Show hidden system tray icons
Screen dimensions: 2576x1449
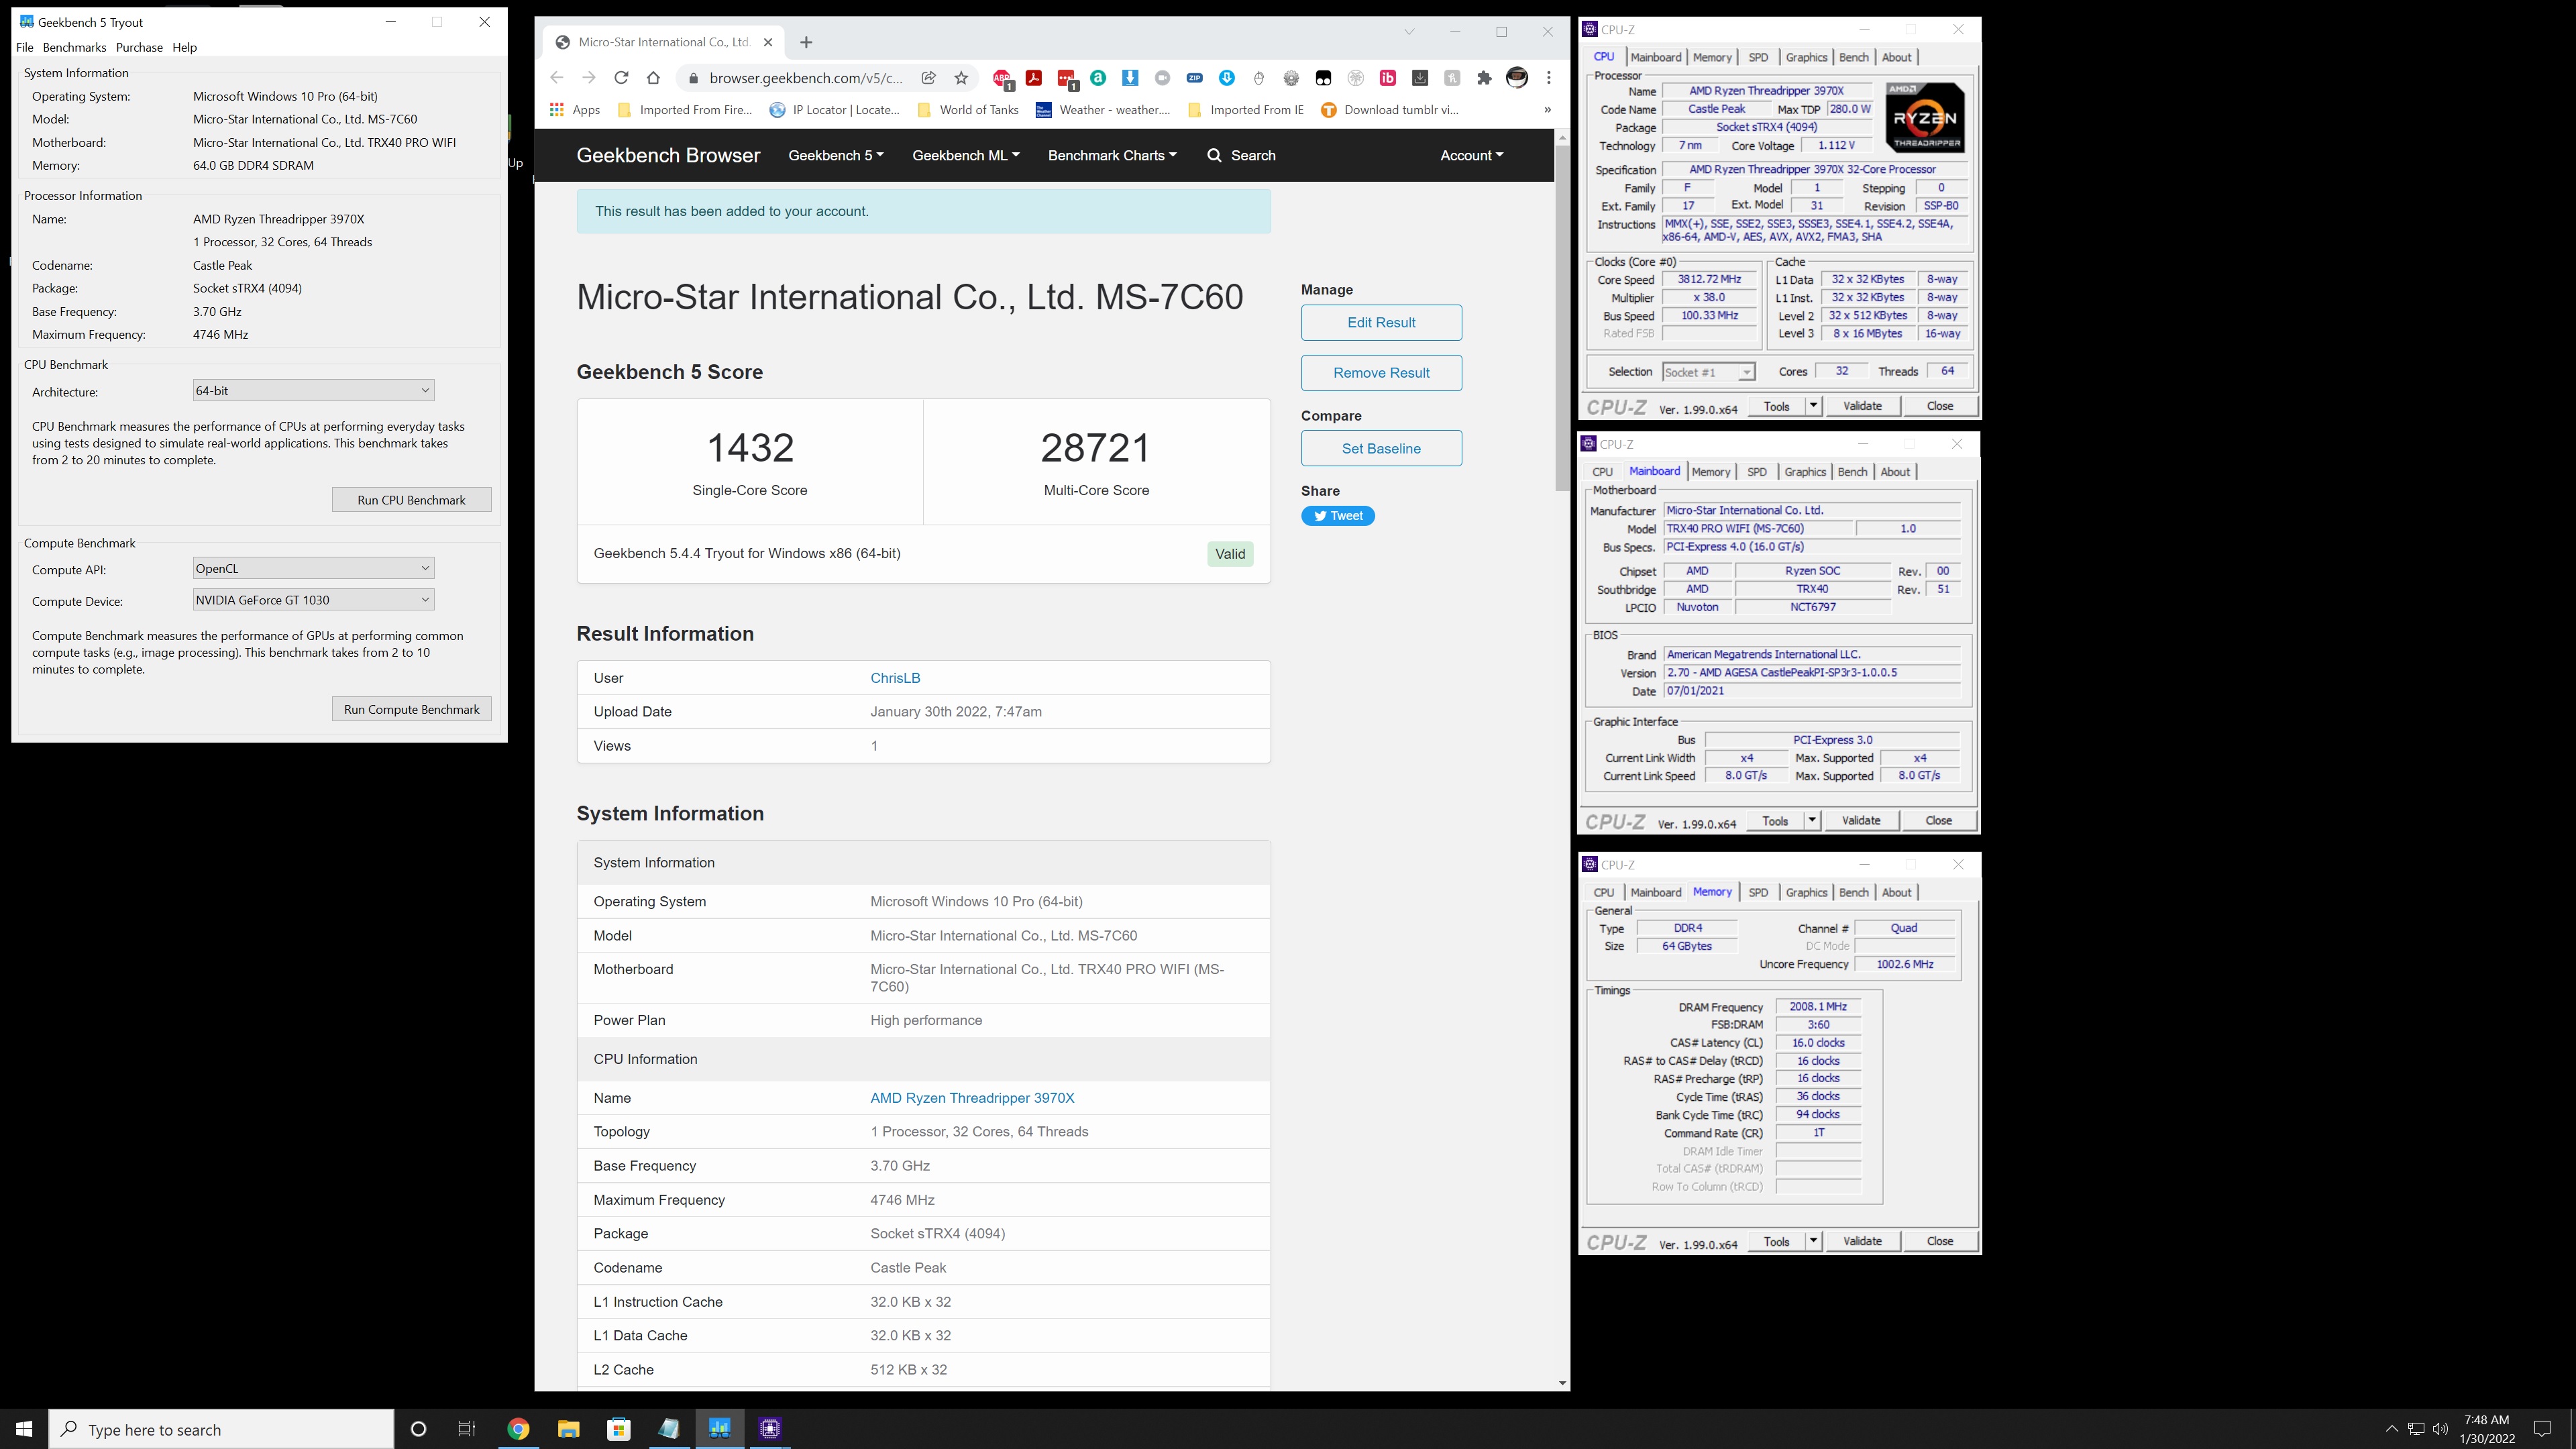click(x=2391, y=1429)
